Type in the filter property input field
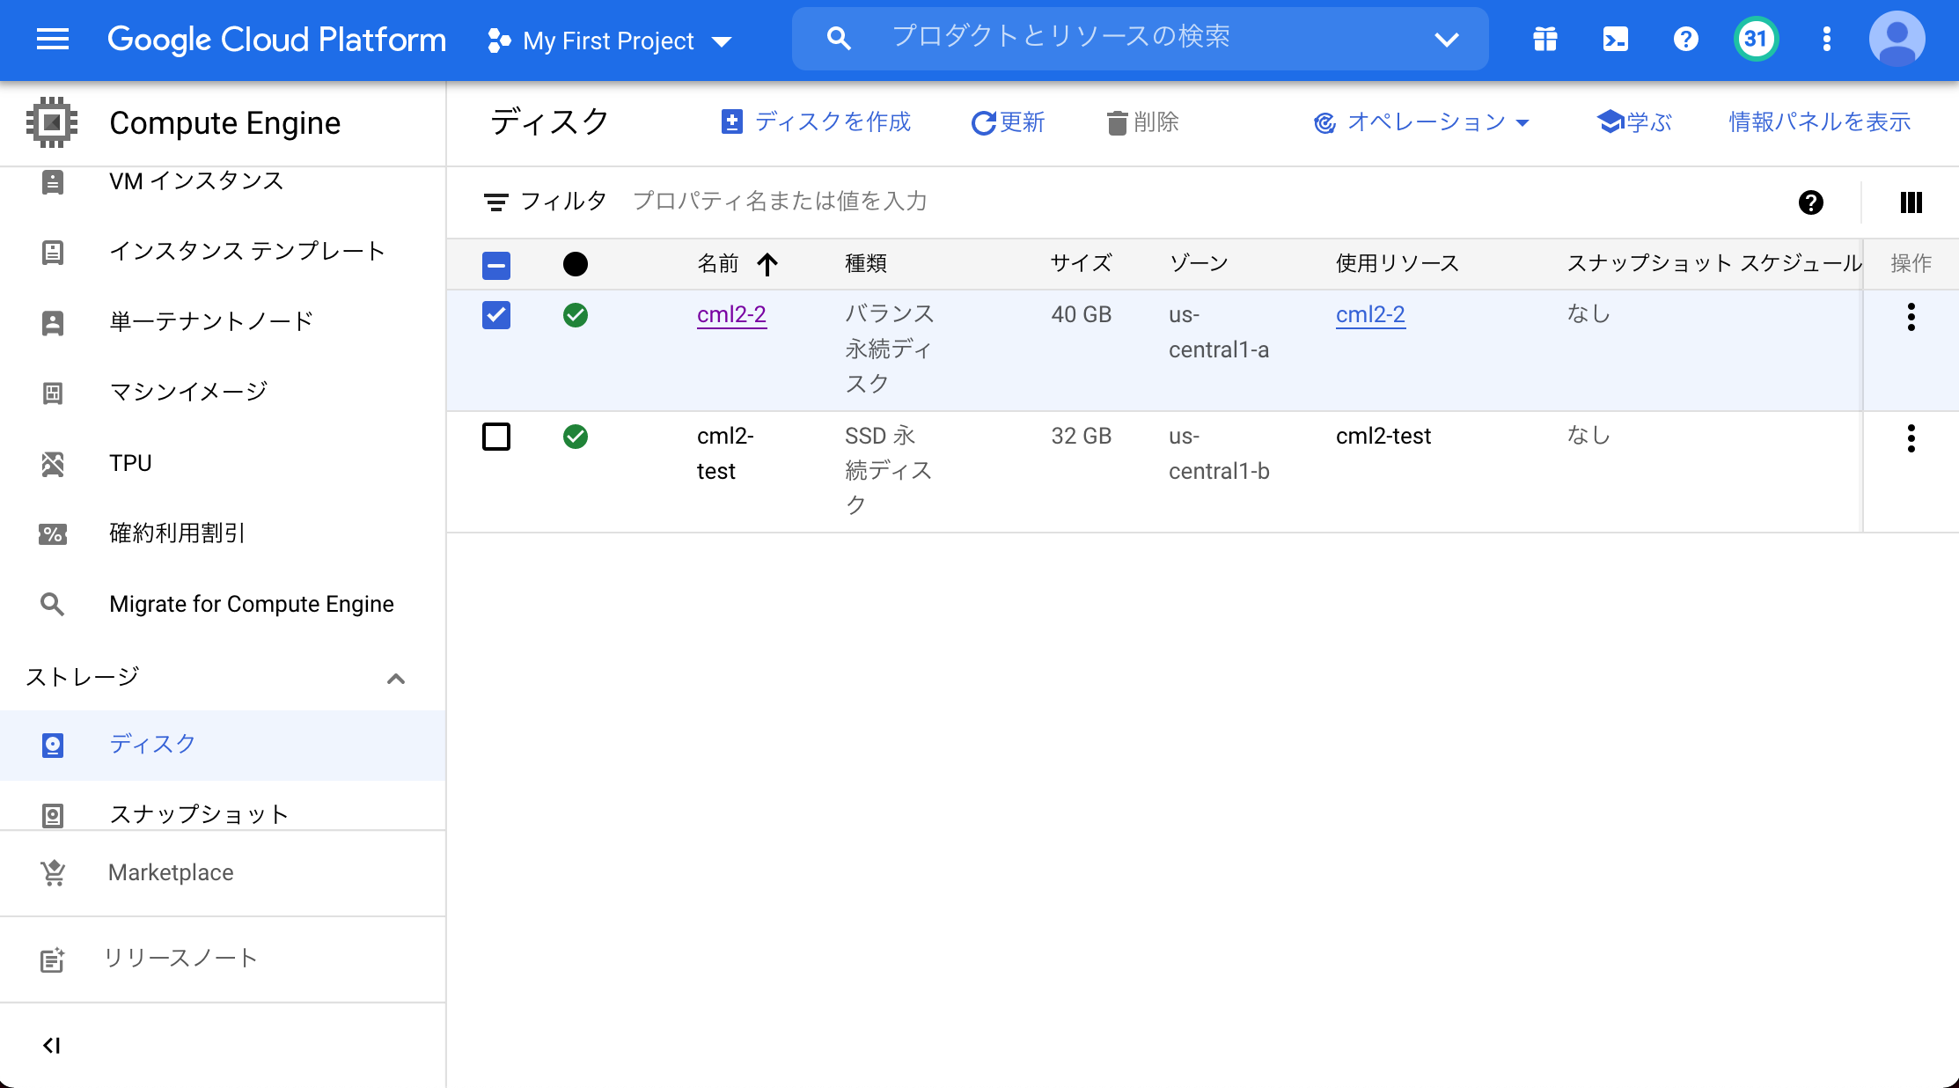 click(x=780, y=201)
